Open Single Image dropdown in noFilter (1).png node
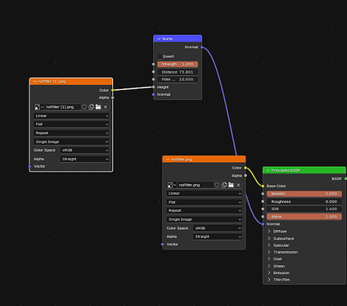The height and width of the screenshot is (306, 347). coord(71,142)
